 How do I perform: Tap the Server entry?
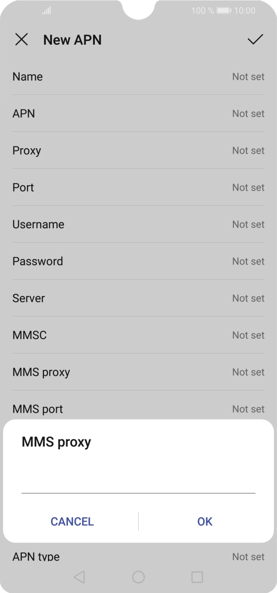click(138, 298)
